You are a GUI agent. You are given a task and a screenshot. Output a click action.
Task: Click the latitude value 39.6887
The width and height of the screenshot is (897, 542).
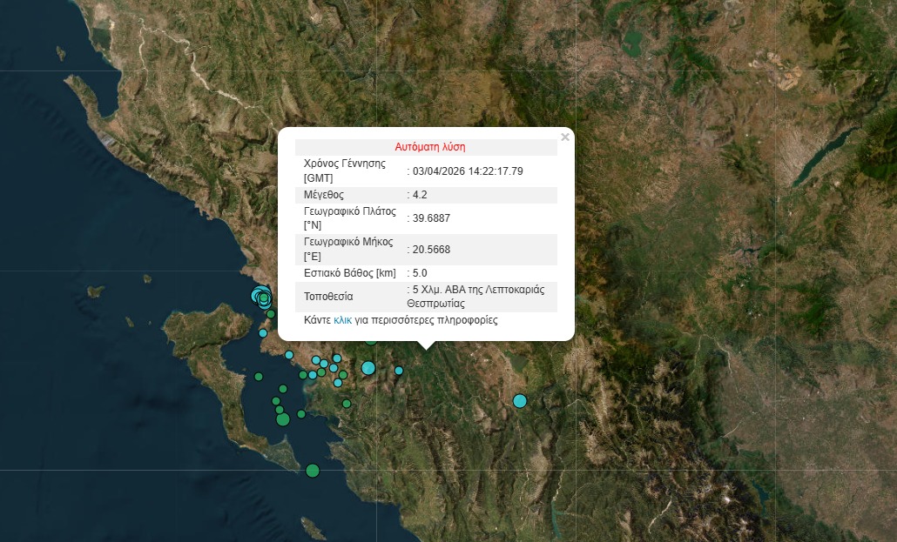[x=431, y=218]
